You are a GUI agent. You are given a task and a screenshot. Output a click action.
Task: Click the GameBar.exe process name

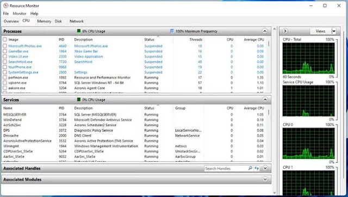tap(18, 51)
